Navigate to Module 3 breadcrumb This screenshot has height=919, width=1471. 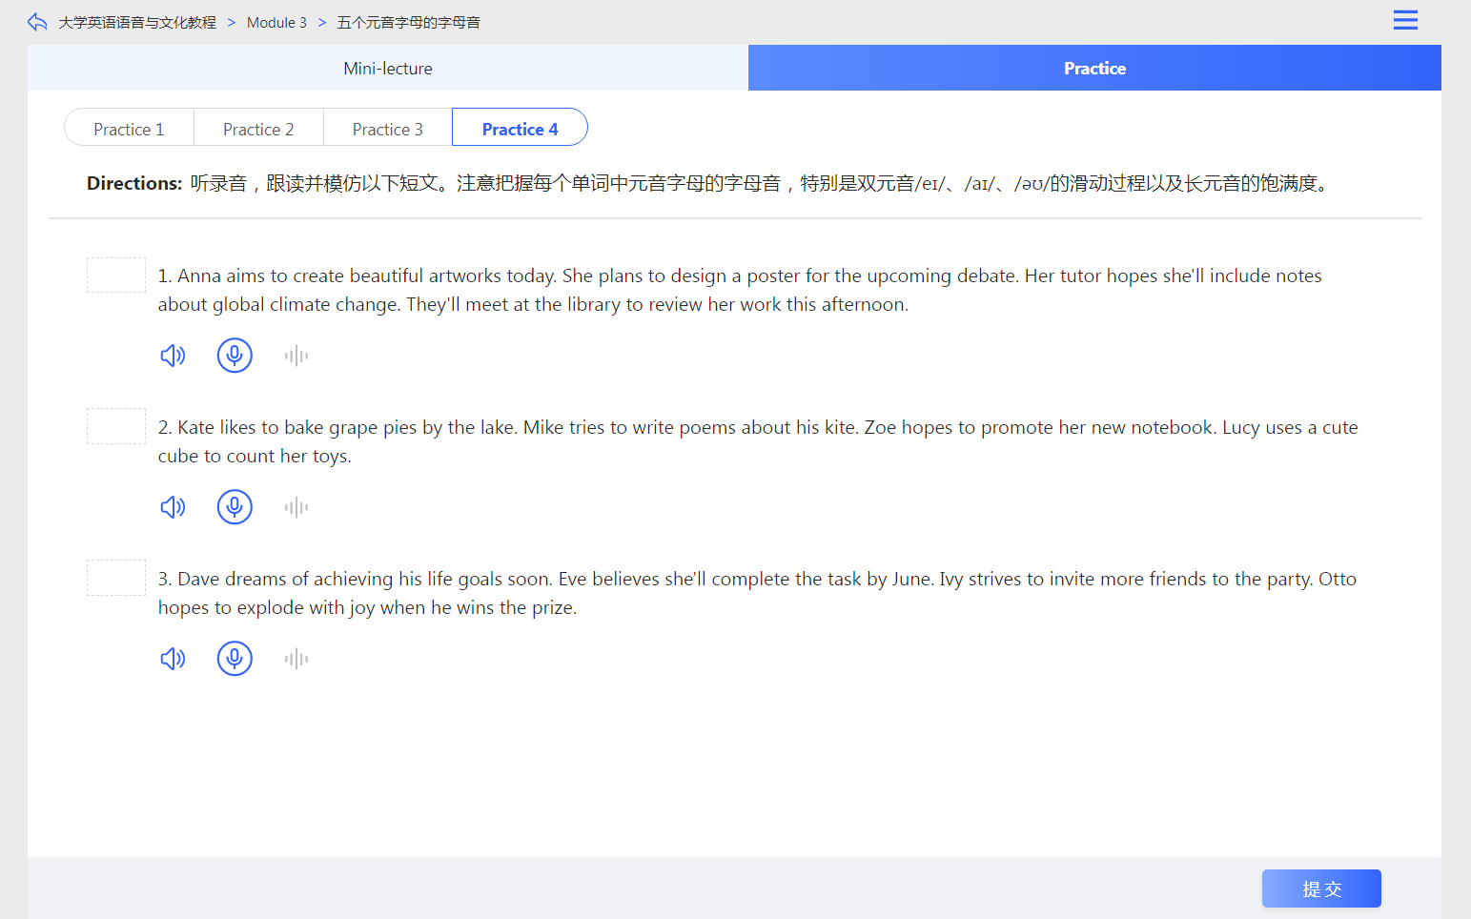[x=276, y=23]
